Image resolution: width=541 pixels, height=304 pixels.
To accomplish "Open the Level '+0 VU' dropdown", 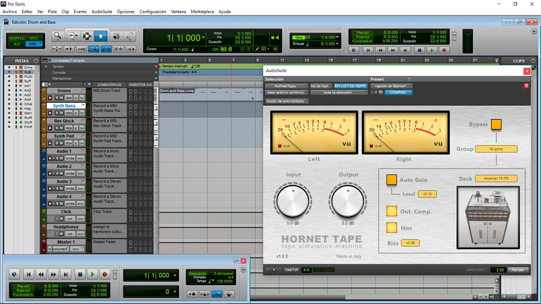I will pos(427,194).
